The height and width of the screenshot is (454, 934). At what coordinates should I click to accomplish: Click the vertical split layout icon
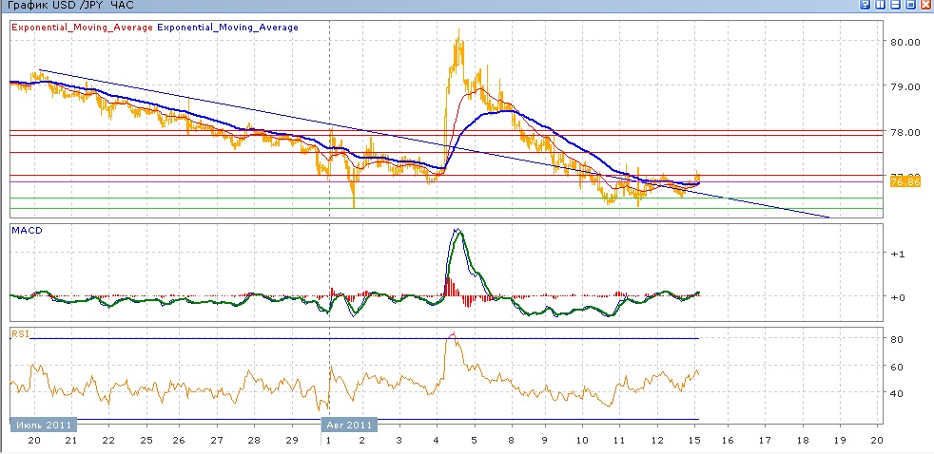click(x=880, y=6)
